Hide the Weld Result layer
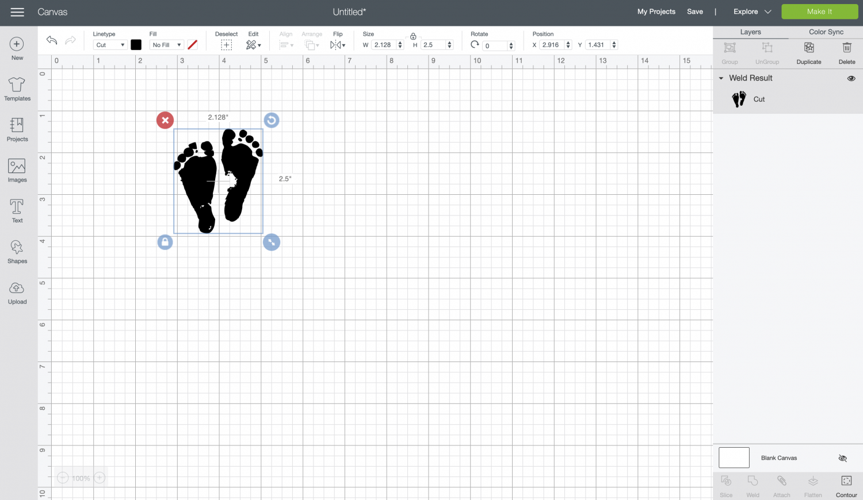 point(851,78)
